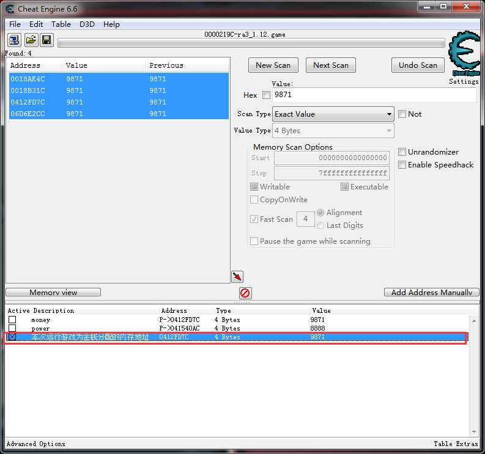Open the D3D menu
485x454 pixels.
tap(87, 24)
